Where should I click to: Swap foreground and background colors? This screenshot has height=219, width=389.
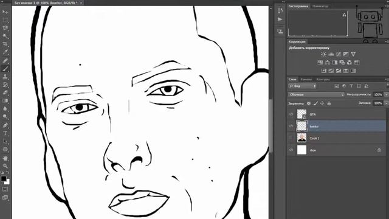point(8,172)
